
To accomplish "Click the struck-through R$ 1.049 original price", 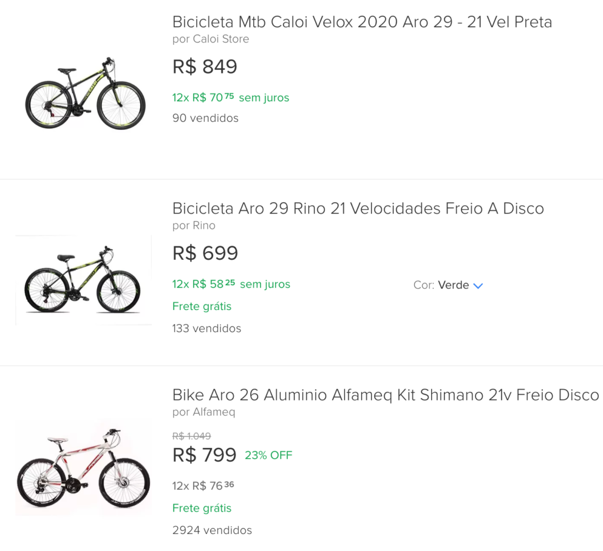I will click(x=191, y=436).
